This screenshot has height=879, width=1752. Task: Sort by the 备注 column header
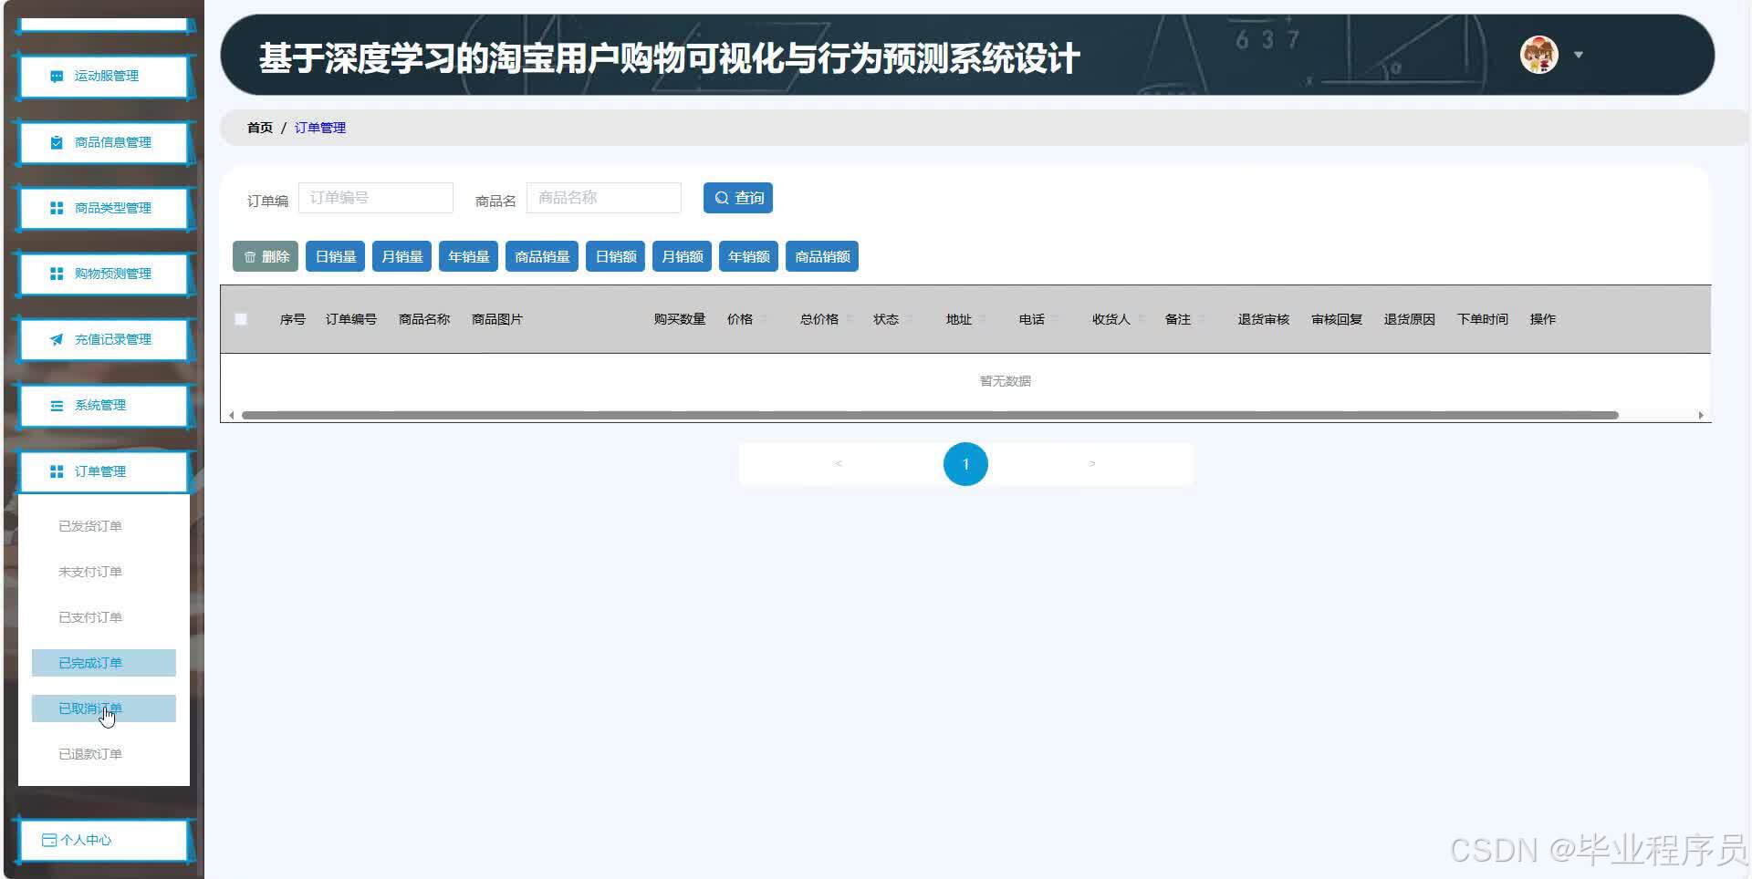coord(1178,319)
